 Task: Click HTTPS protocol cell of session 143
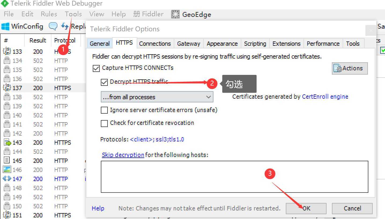click(63, 143)
